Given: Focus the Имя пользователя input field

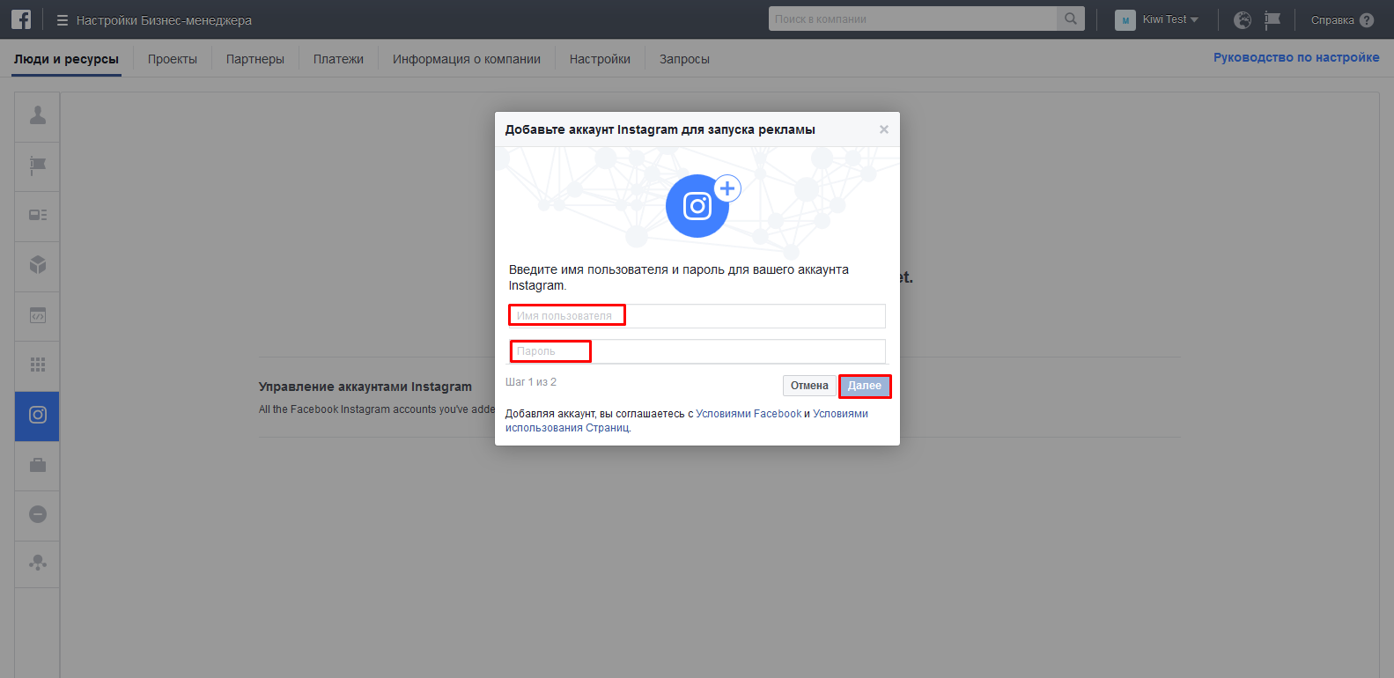Looking at the screenshot, I should coord(697,316).
